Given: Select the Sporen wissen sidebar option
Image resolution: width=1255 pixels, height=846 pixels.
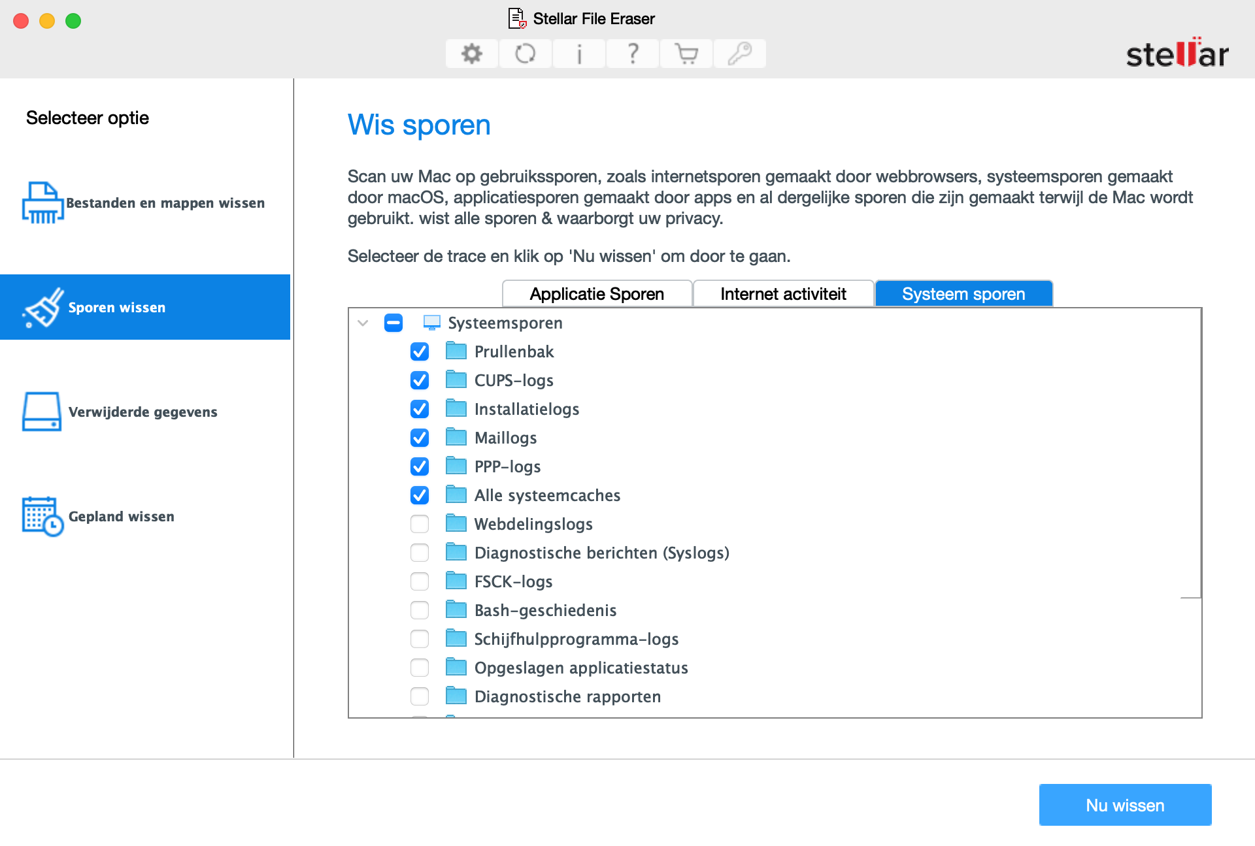Looking at the screenshot, I should click(145, 307).
